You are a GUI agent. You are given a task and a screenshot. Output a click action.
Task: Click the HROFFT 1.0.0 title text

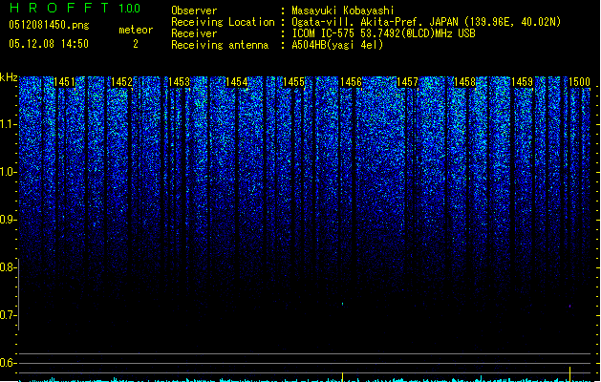(x=75, y=8)
